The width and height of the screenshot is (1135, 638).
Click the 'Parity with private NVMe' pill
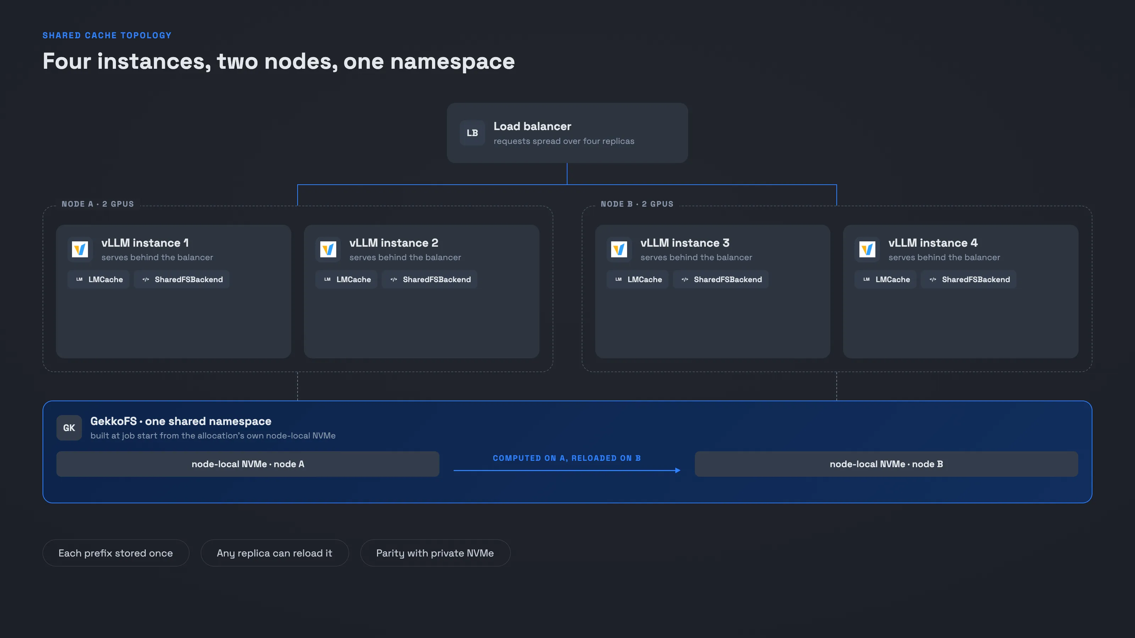pyautogui.click(x=435, y=553)
